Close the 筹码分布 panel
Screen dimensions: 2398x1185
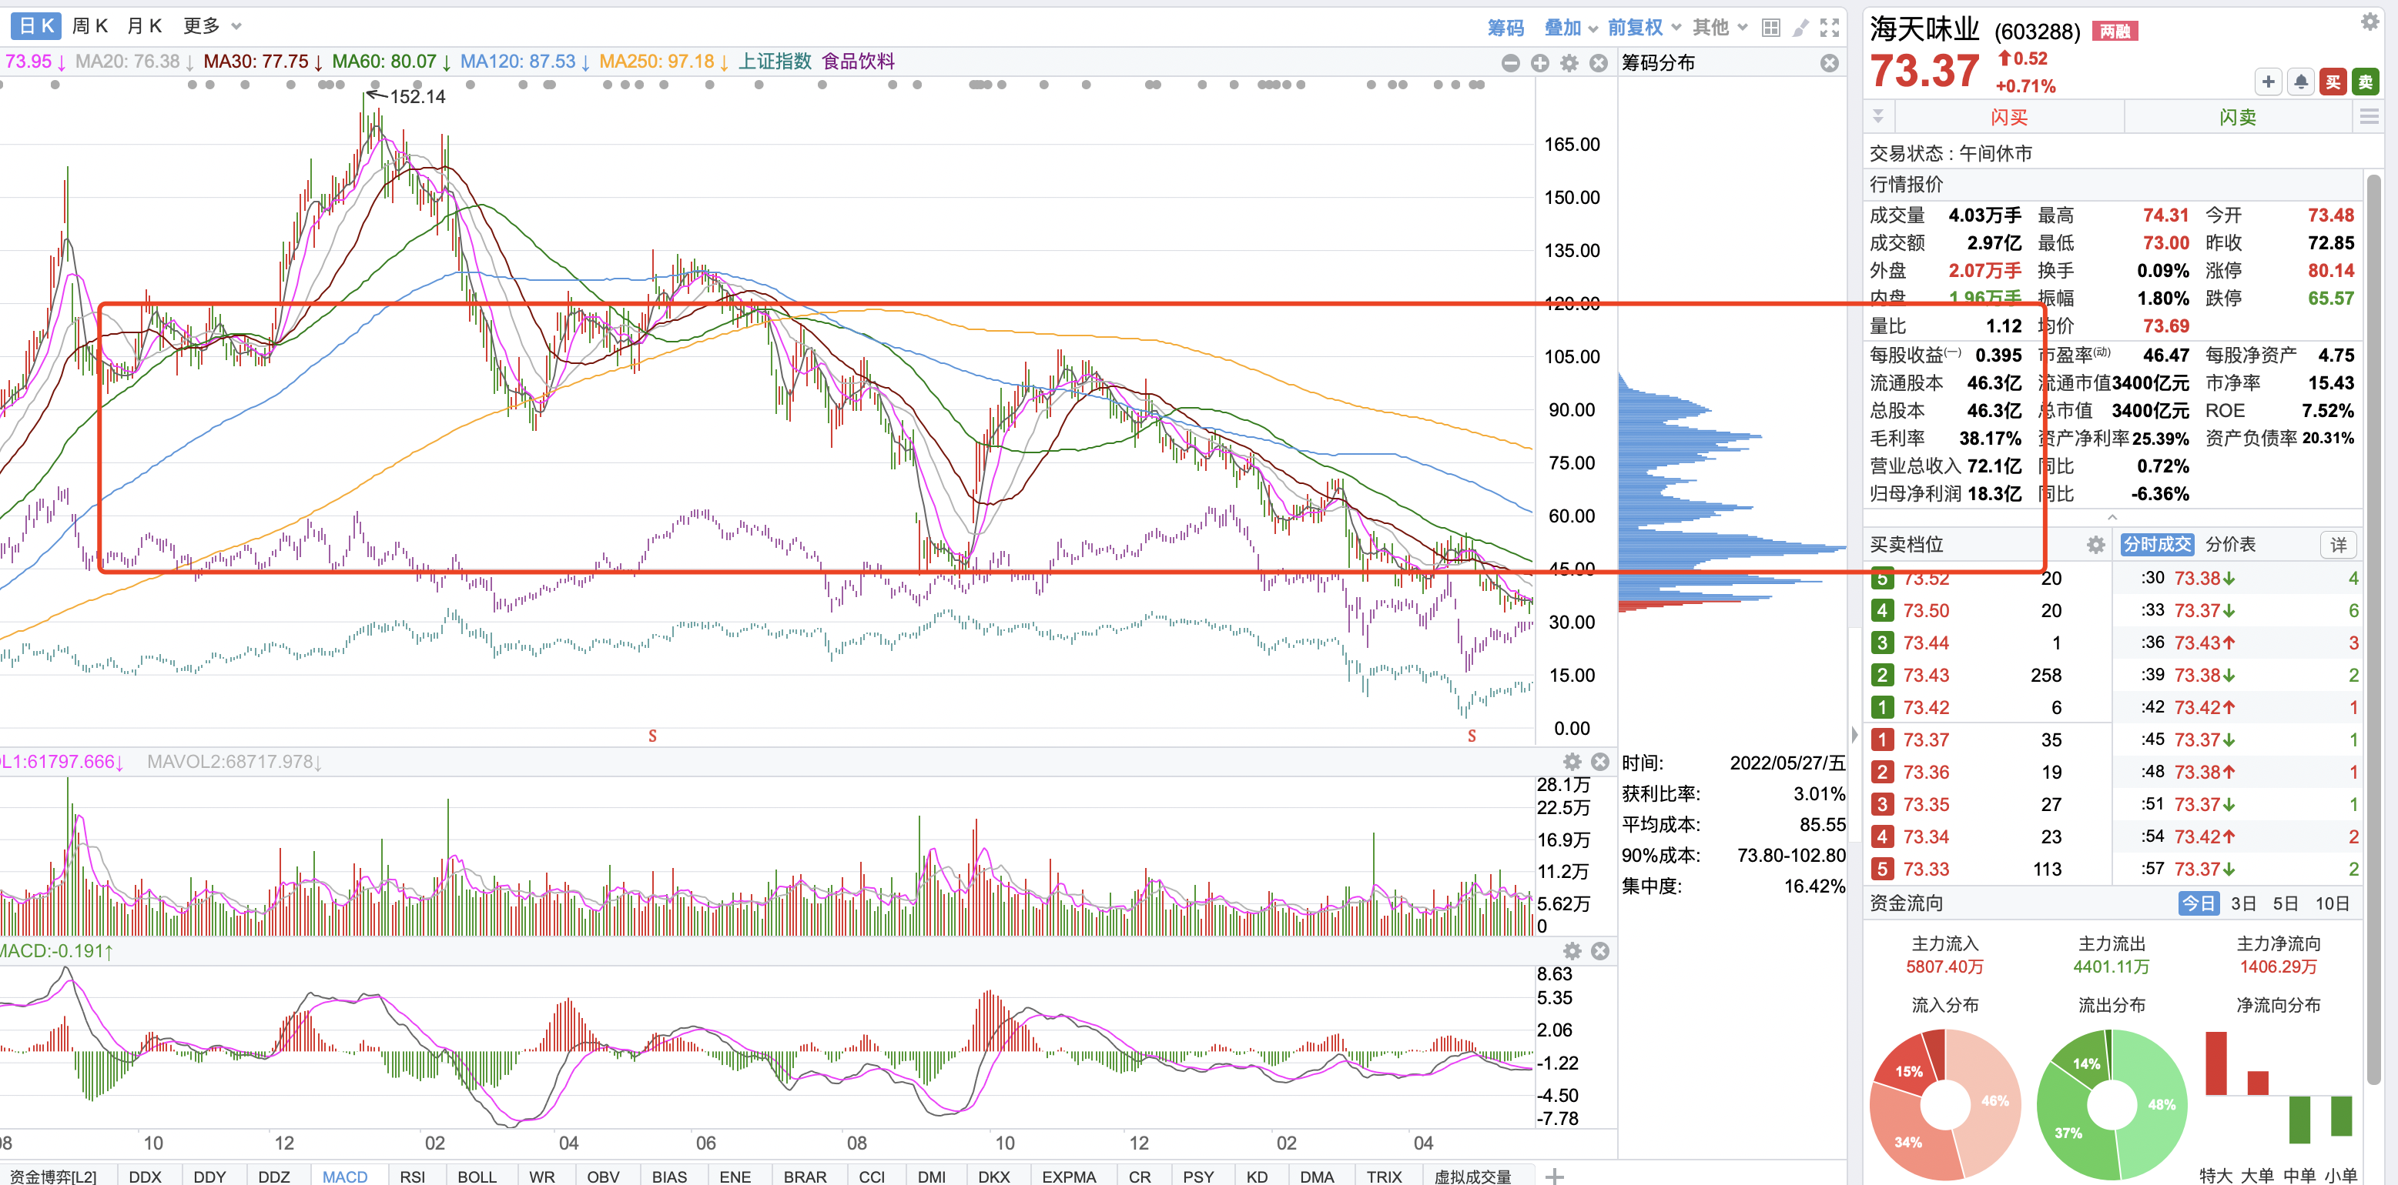(x=1829, y=63)
